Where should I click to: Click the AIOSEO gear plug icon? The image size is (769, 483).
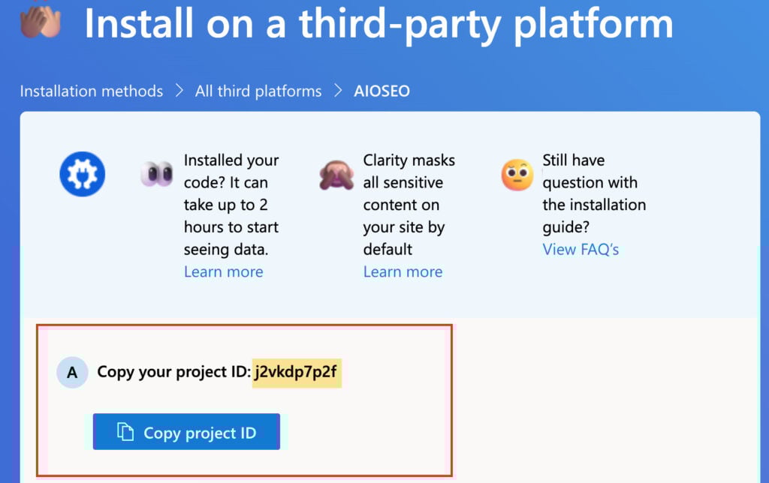(83, 174)
